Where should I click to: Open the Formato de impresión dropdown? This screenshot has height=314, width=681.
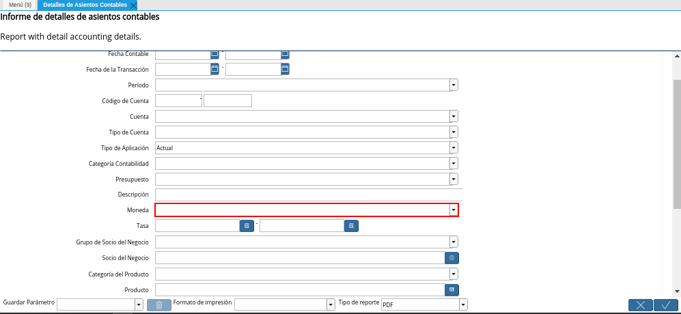click(331, 305)
